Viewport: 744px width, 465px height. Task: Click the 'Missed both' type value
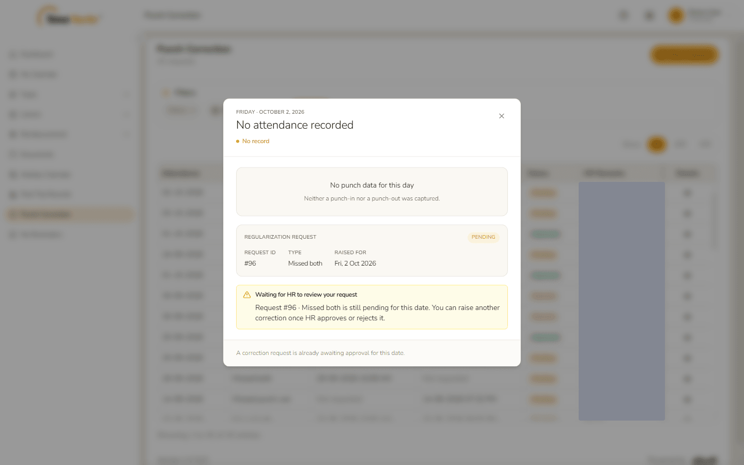pos(305,263)
